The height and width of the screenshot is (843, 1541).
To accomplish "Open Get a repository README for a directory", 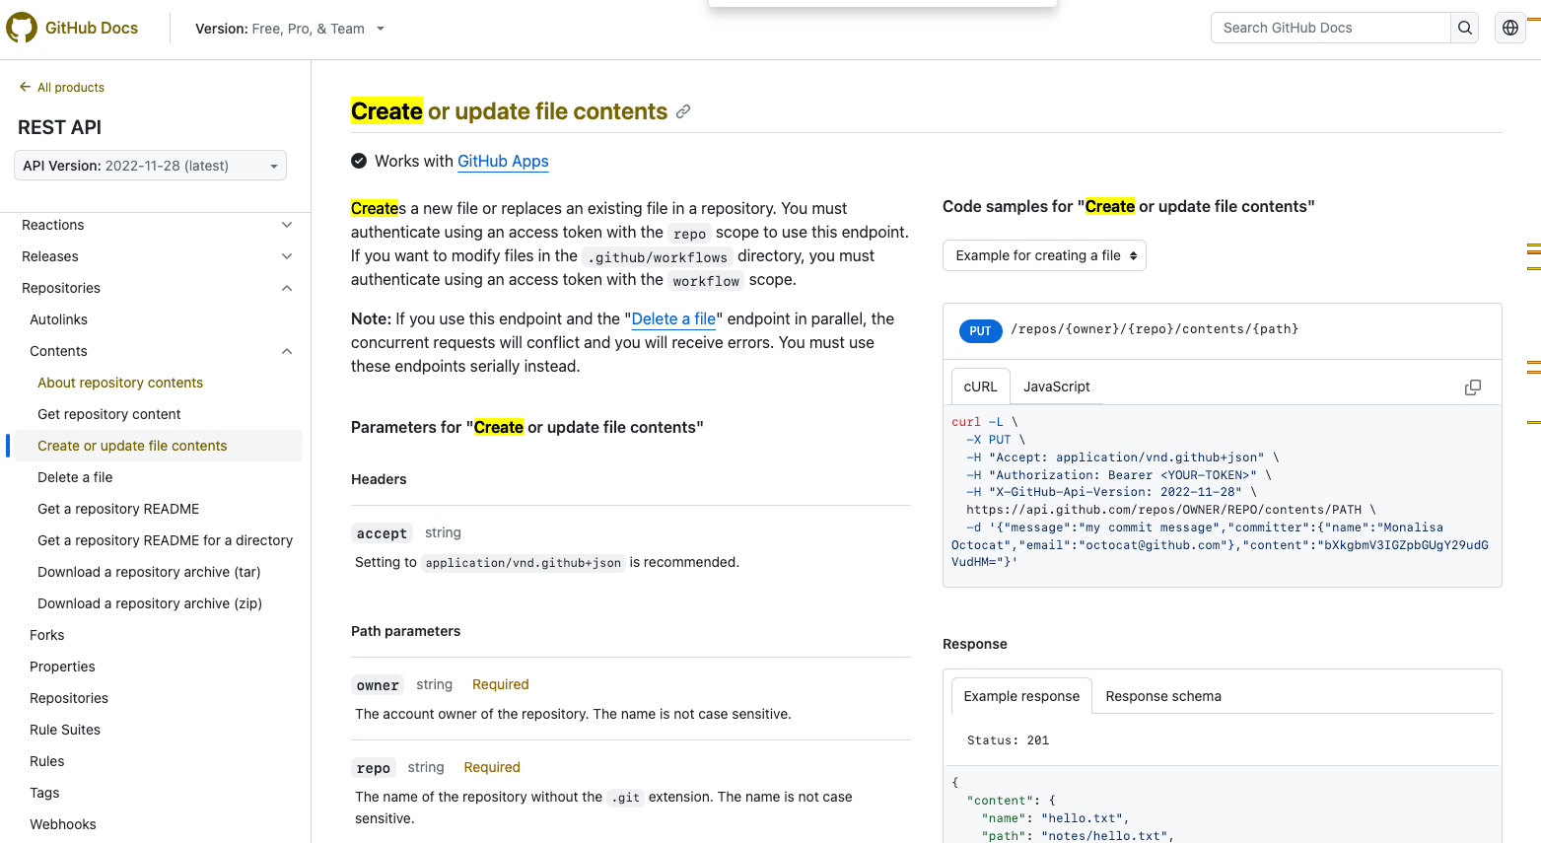I will (165, 540).
